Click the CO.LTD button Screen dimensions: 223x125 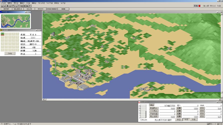click(29, 9)
